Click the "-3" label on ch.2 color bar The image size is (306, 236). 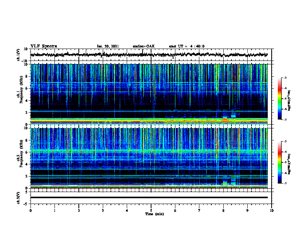(285, 142)
